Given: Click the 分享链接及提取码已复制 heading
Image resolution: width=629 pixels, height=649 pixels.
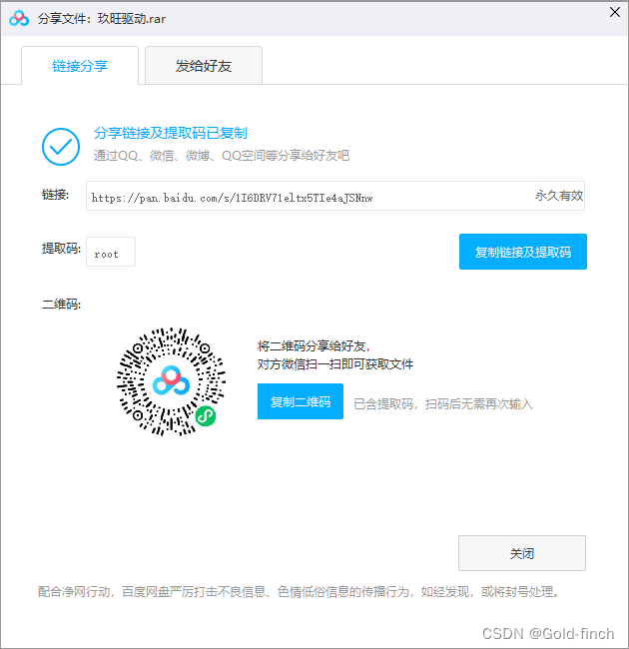Looking at the screenshot, I should click(171, 133).
